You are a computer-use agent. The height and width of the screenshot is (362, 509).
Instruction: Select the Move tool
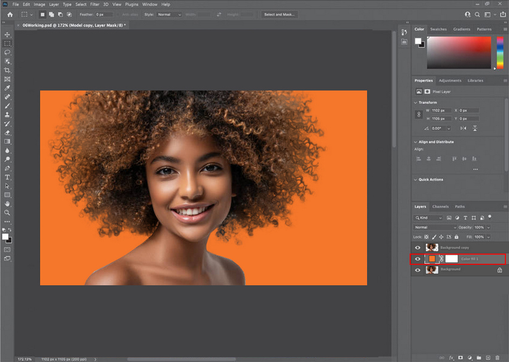(7, 34)
